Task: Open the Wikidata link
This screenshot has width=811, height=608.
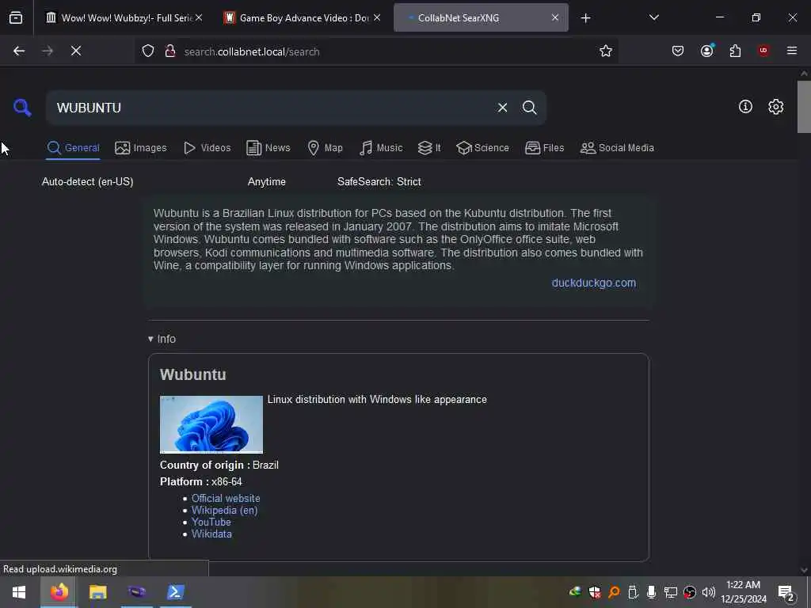Action: click(211, 534)
